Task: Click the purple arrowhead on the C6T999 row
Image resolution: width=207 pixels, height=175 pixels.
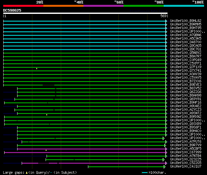Action: (166, 152)
